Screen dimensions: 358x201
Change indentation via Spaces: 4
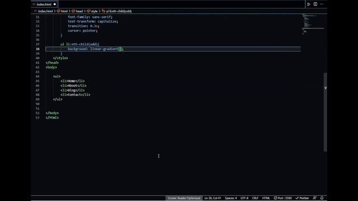tap(230, 198)
